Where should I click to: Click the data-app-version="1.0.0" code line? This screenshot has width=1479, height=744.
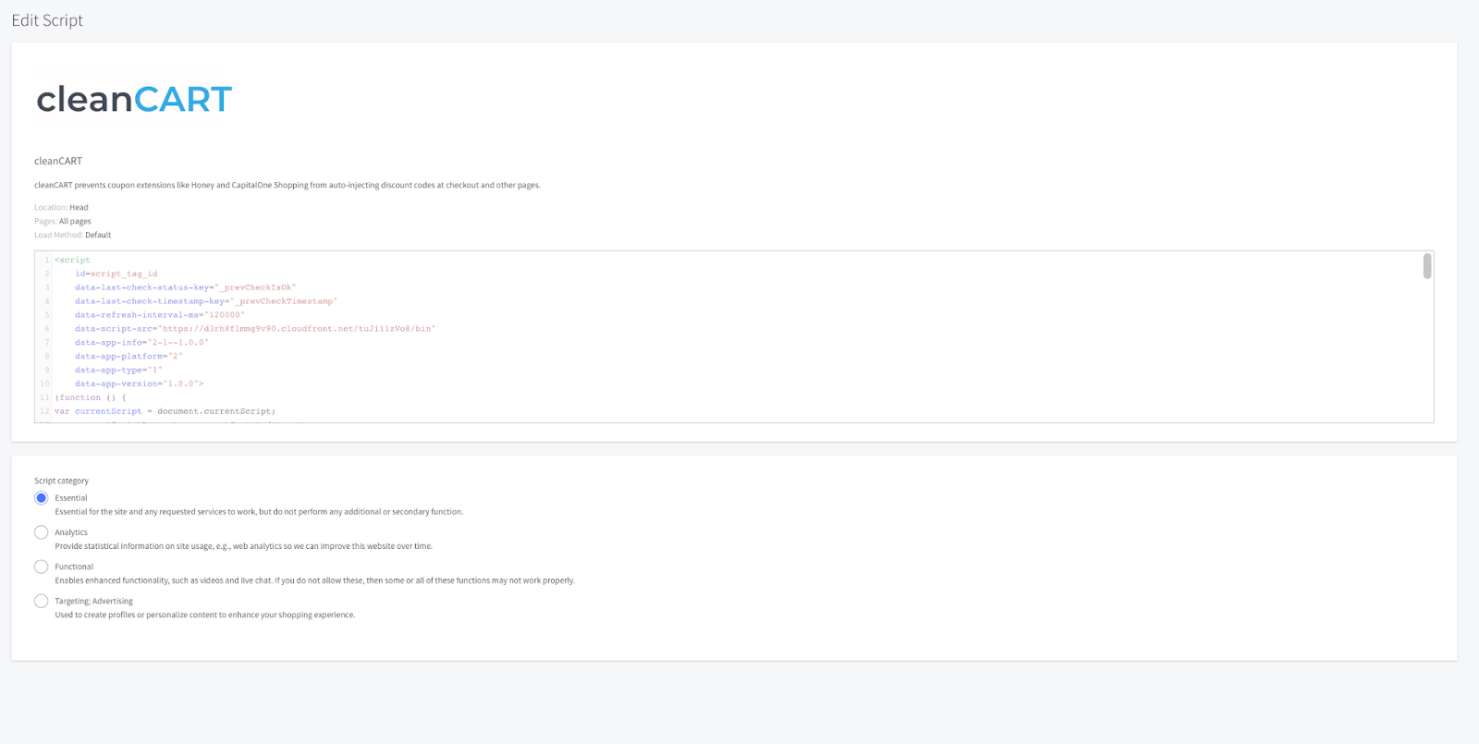coord(139,384)
